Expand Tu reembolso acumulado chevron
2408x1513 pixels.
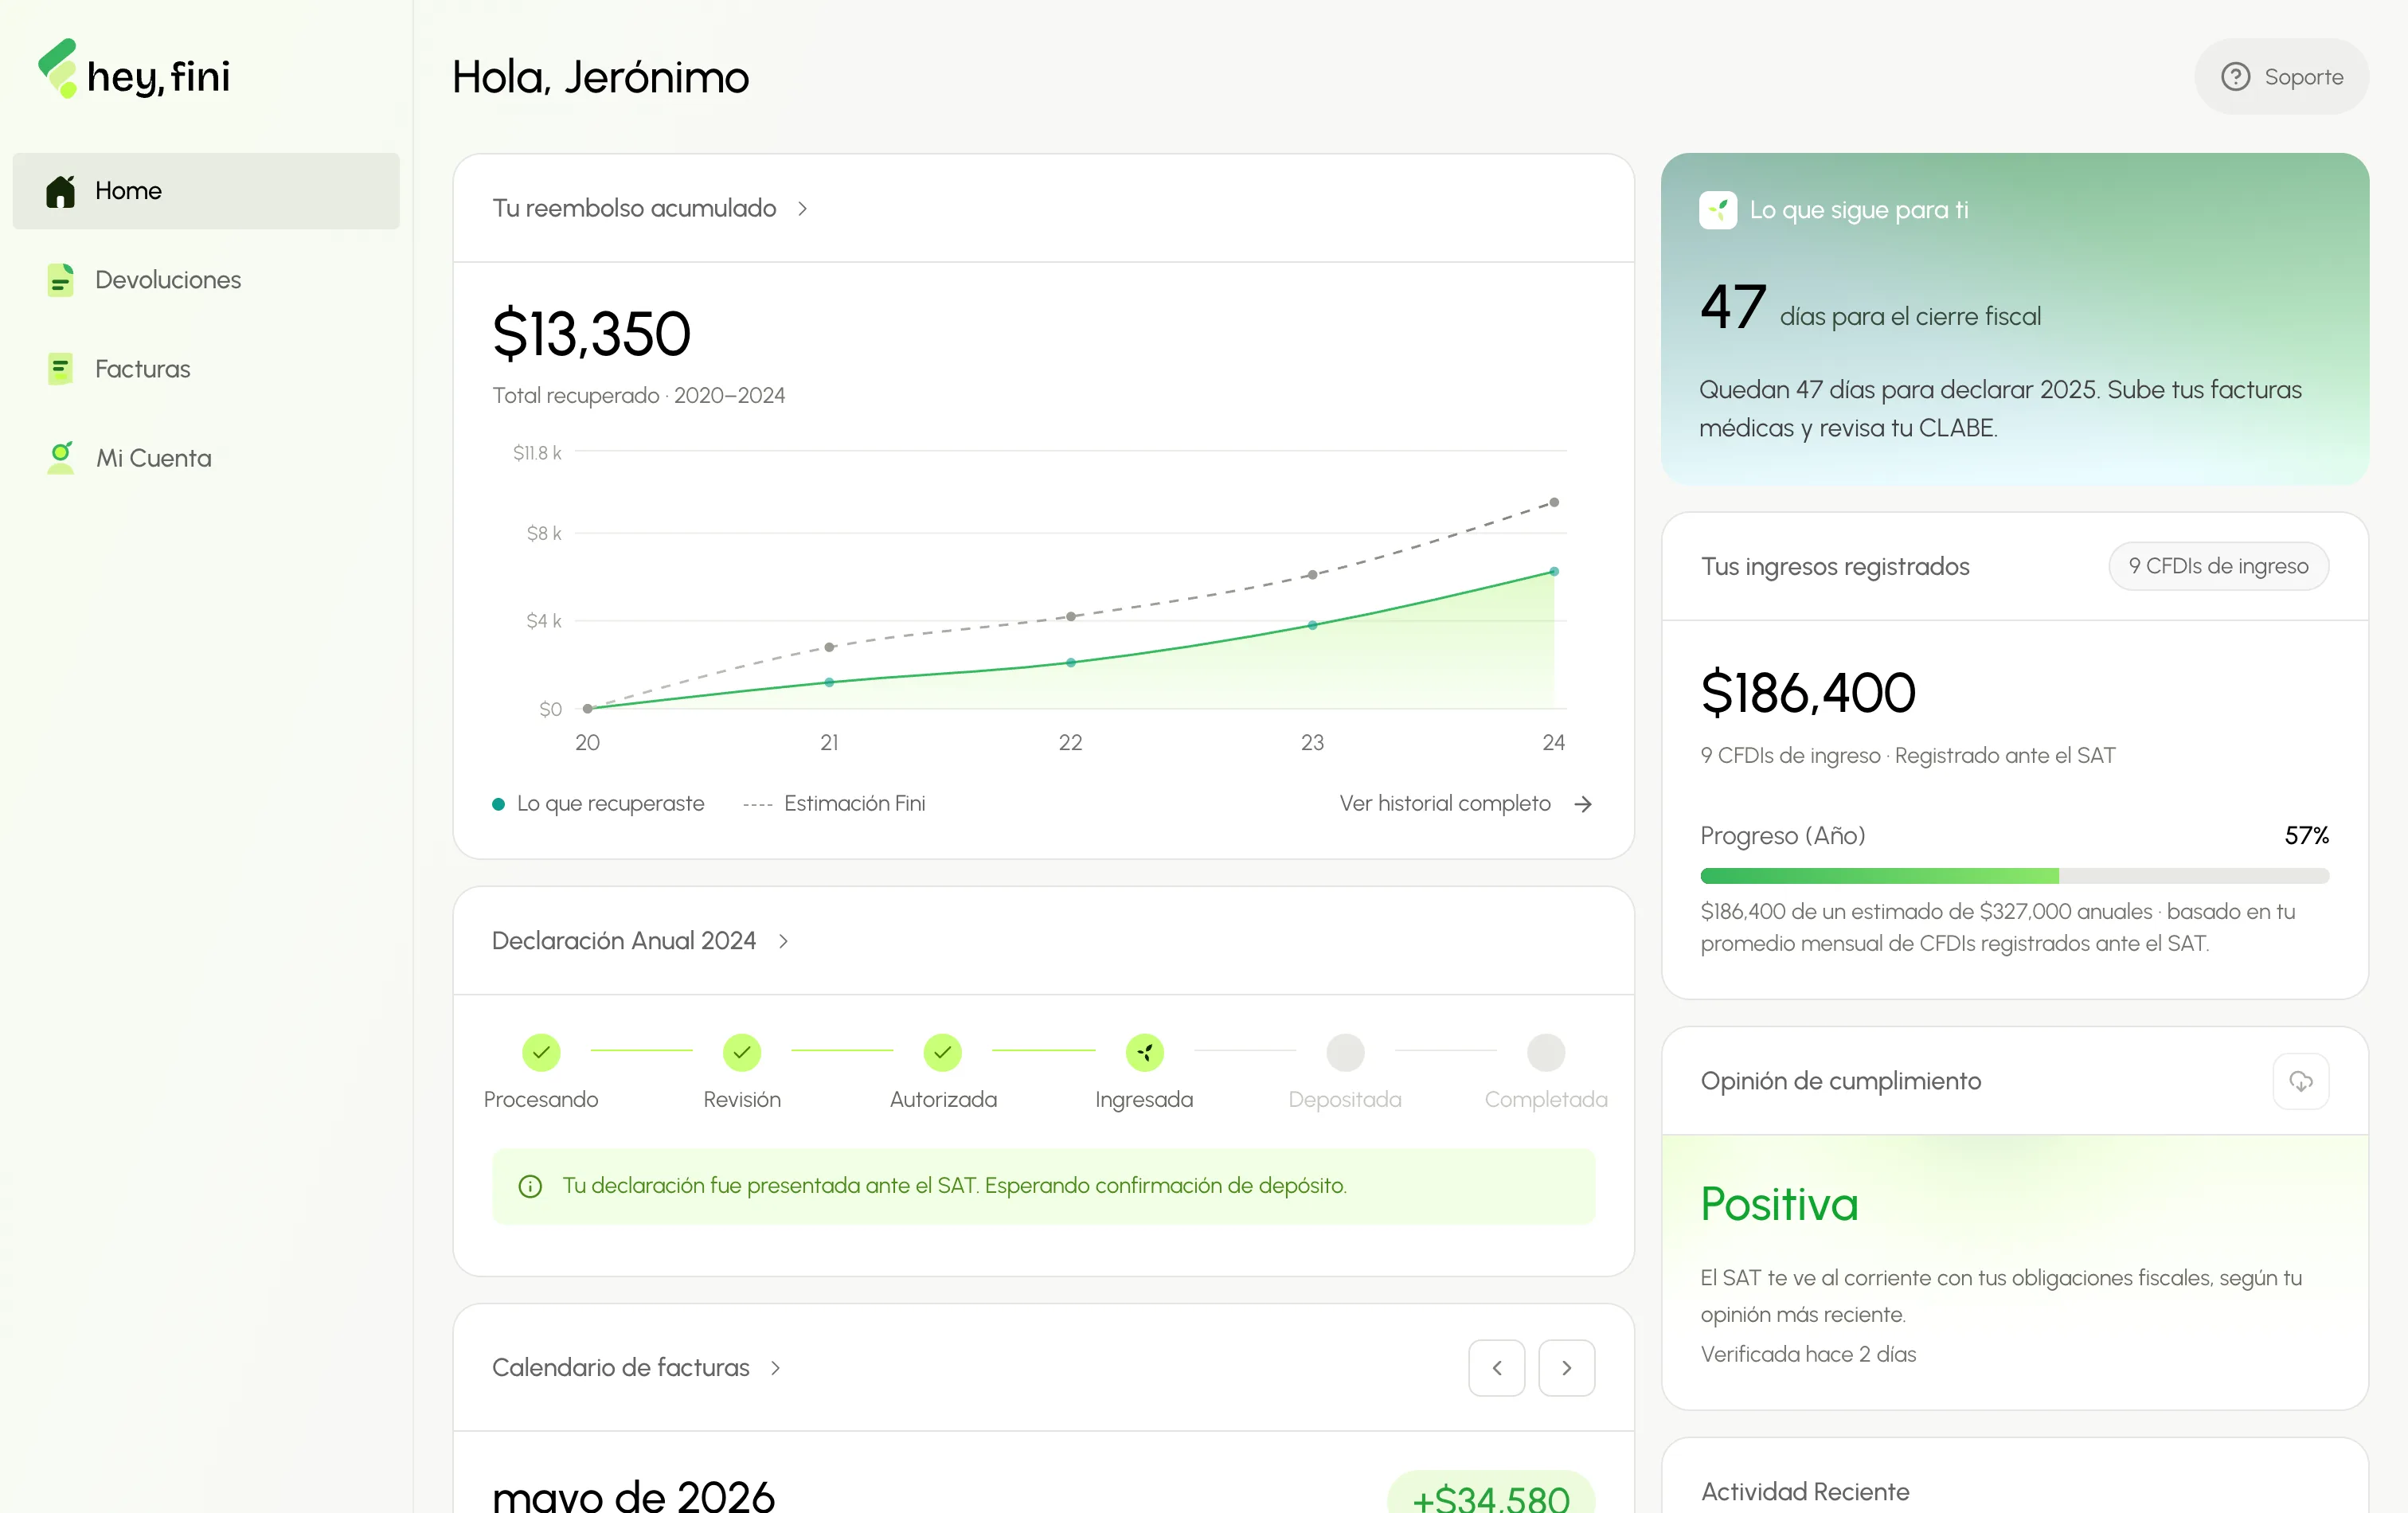tap(802, 209)
